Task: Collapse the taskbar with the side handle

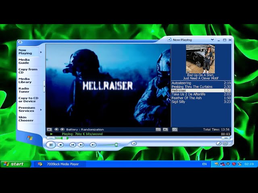Action: [x=44, y=86]
